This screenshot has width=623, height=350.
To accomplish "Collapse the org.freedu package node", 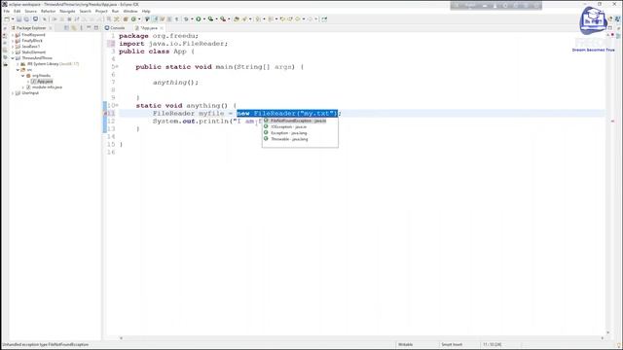I will 23,76.
